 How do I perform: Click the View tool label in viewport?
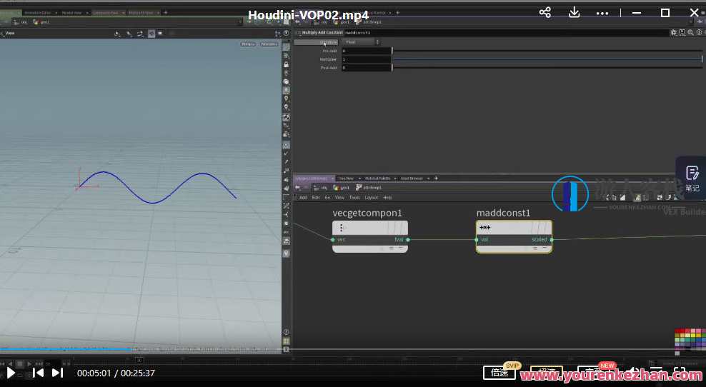pyautogui.click(x=10, y=33)
